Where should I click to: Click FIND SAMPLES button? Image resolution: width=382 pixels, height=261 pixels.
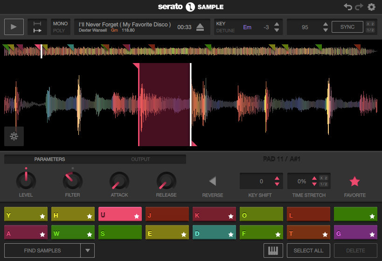42,251
